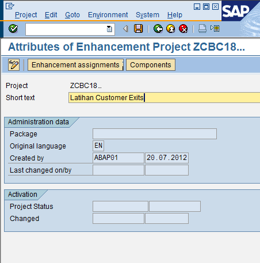The width and height of the screenshot is (260, 263).
Task: Click the Package field
Action: tap(155, 134)
